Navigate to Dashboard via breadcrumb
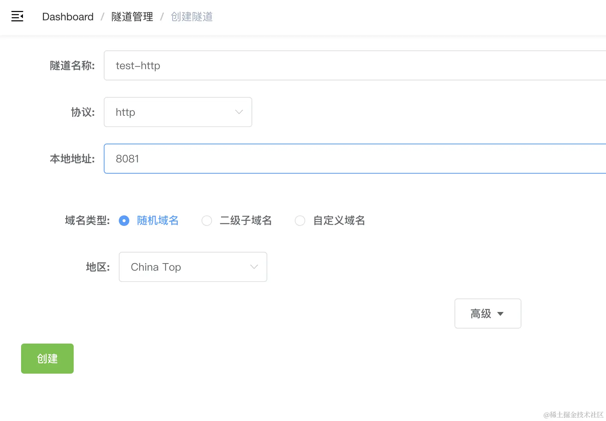The height and width of the screenshot is (421, 606). 68,17
